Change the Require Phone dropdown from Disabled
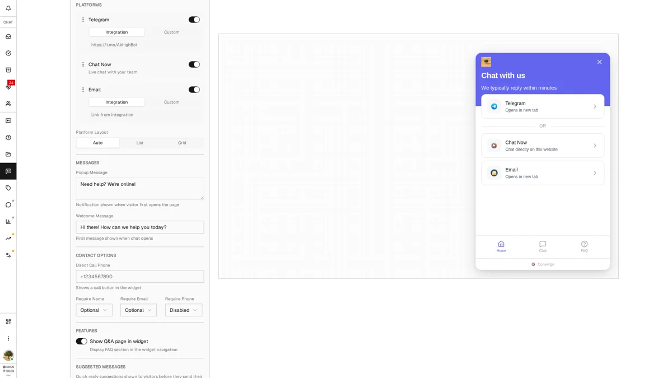 coord(183,310)
